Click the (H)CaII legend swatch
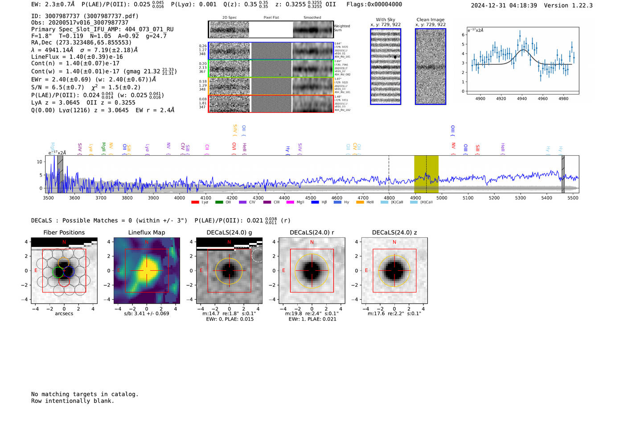 pos(414,202)
